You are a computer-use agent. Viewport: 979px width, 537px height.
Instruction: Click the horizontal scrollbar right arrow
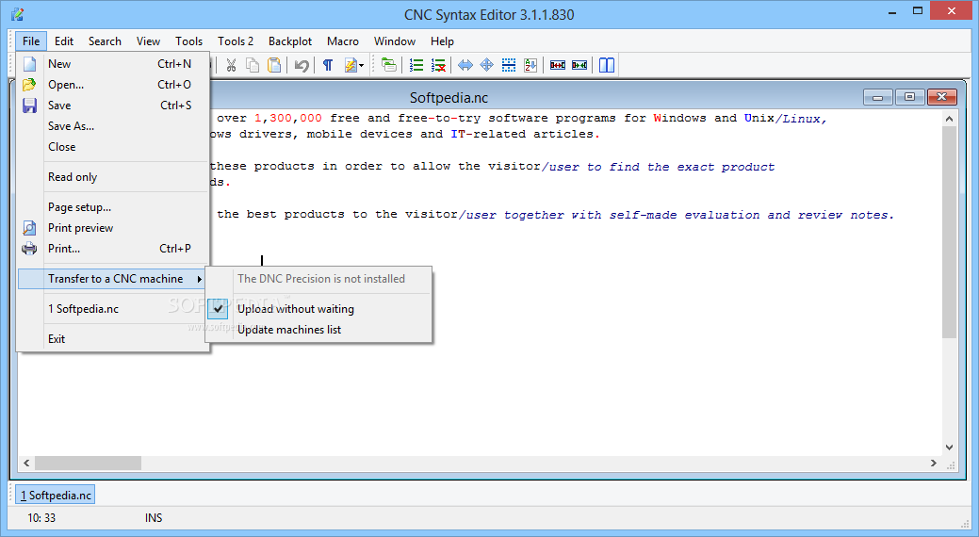click(934, 463)
